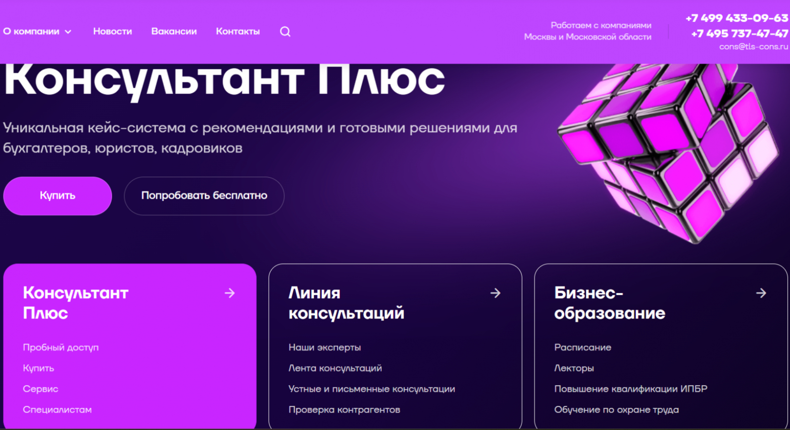
Task: Open the Сервис link
Action: [x=40, y=389]
